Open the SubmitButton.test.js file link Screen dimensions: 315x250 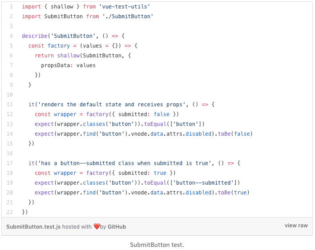click(x=33, y=227)
